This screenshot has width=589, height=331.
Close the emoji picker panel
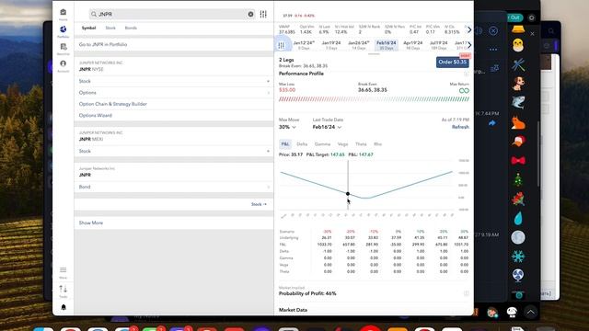[x=532, y=34]
